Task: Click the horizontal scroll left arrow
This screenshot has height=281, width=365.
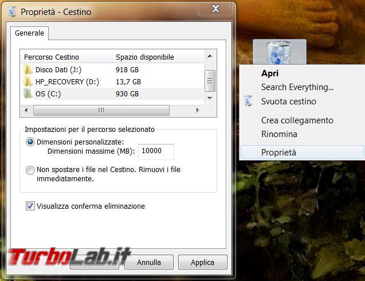Action: [26, 110]
